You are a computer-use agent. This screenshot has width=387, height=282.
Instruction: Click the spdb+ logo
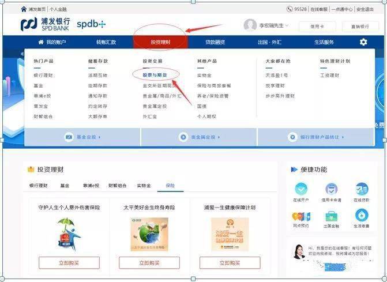pyautogui.click(x=91, y=24)
